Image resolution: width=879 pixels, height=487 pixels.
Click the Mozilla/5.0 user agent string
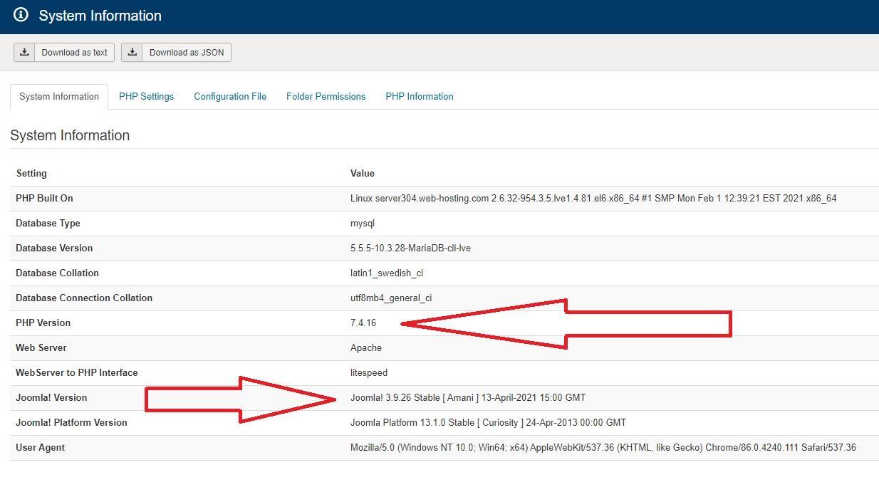(x=603, y=447)
